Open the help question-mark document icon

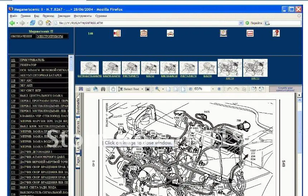tap(276, 33)
